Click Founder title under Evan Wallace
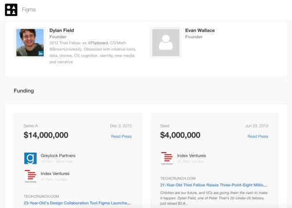Image resolution: width=292 pixels, height=208 pixels. coord(194,37)
